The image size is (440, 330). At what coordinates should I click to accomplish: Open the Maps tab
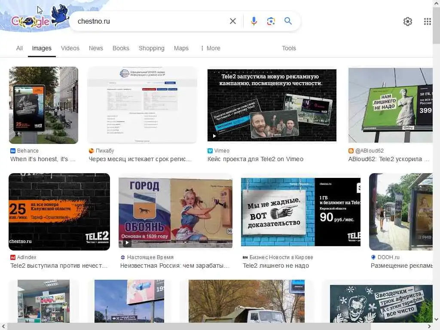click(181, 48)
